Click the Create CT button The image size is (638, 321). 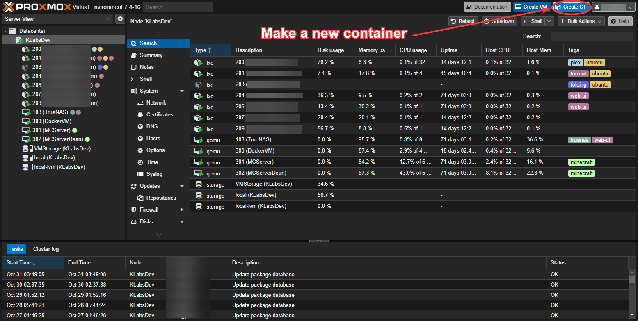pos(571,7)
